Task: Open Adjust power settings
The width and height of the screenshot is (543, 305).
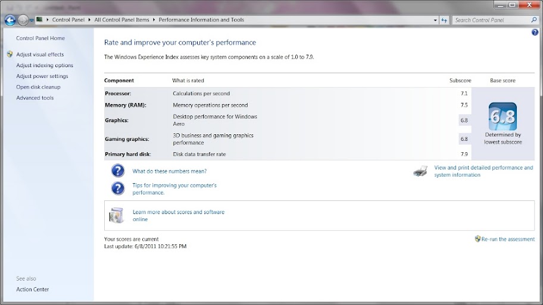Action: 42,76
